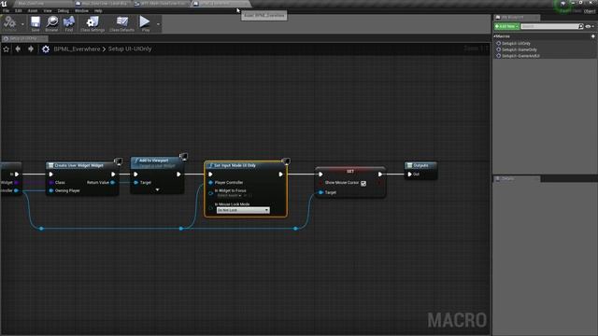Open the In Widget to Focus asset selector
The width and height of the screenshot is (598, 336).
click(229, 195)
